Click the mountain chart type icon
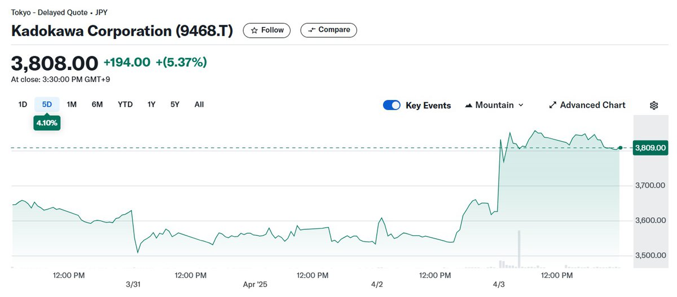The height and width of the screenshot is (297, 677). pyautogui.click(x=468, y=105)
